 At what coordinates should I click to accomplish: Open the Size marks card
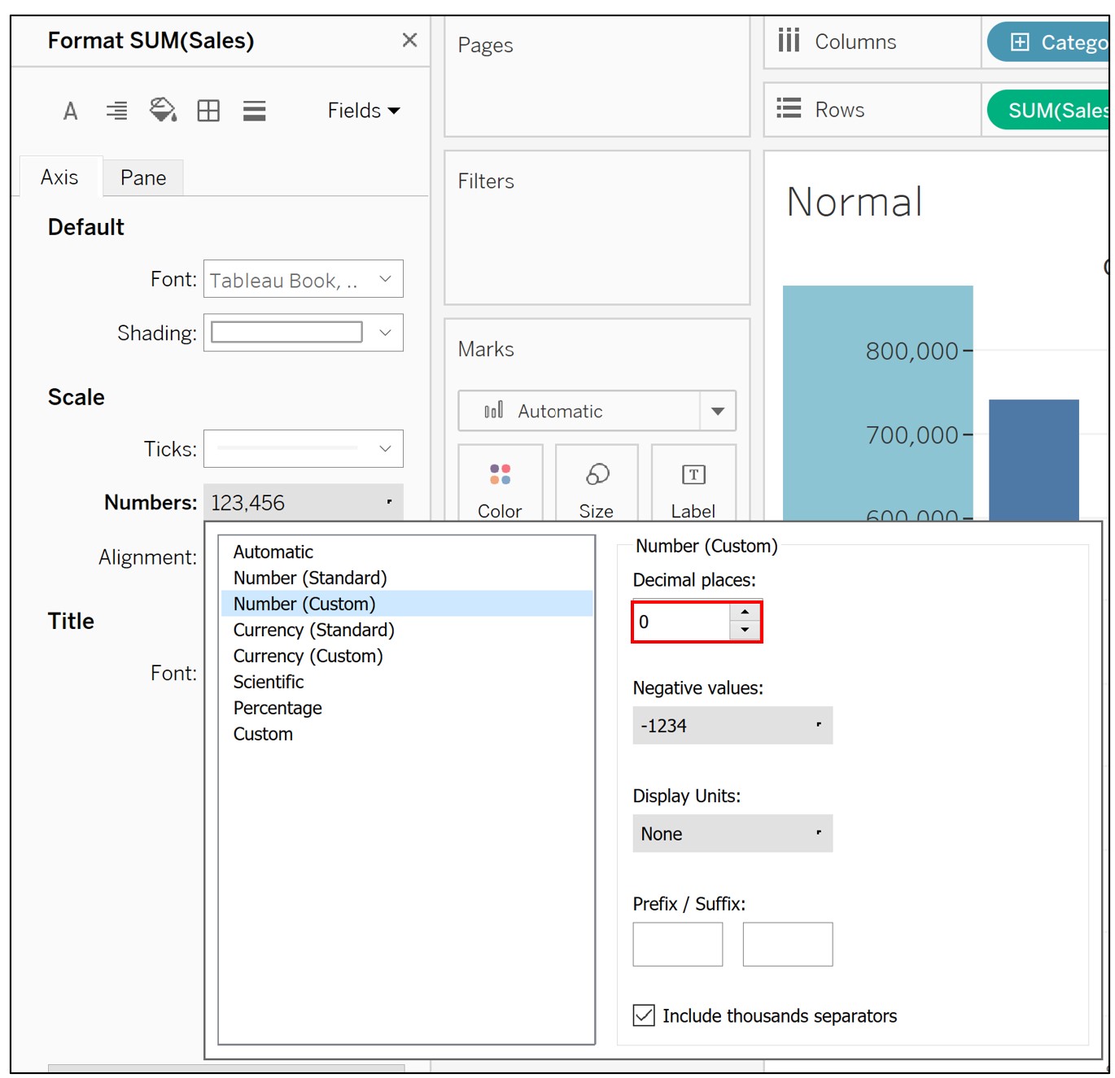597,485
